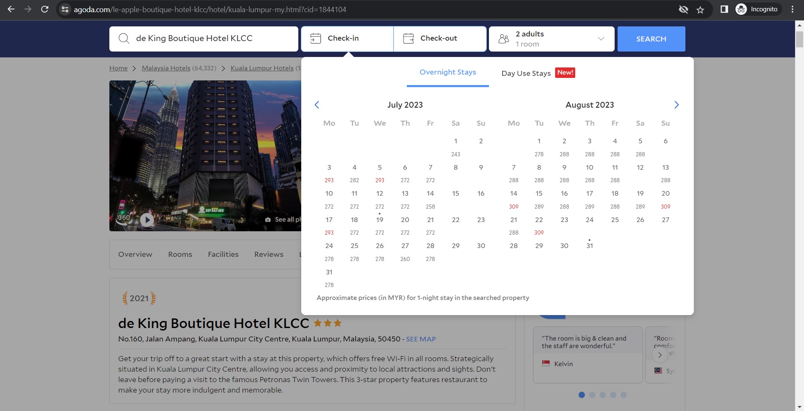Viewport: 804px width, 411px height.
Task: Play the 360 virtual tour video
Action: coord(147,220)
